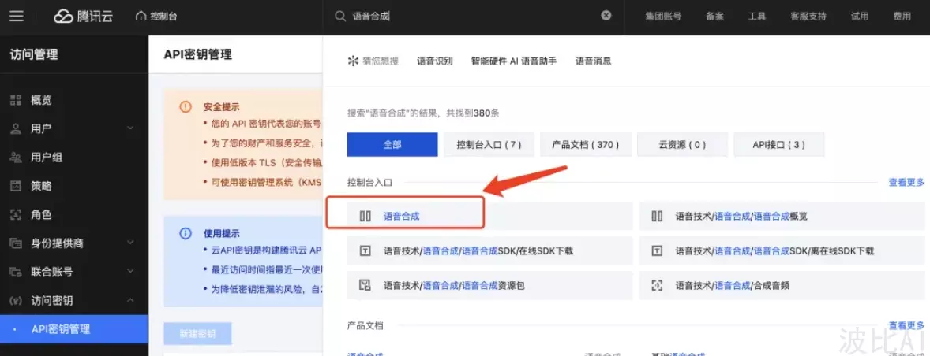Click the 用户组 icon
930x356 pixels.
point(16,158)
